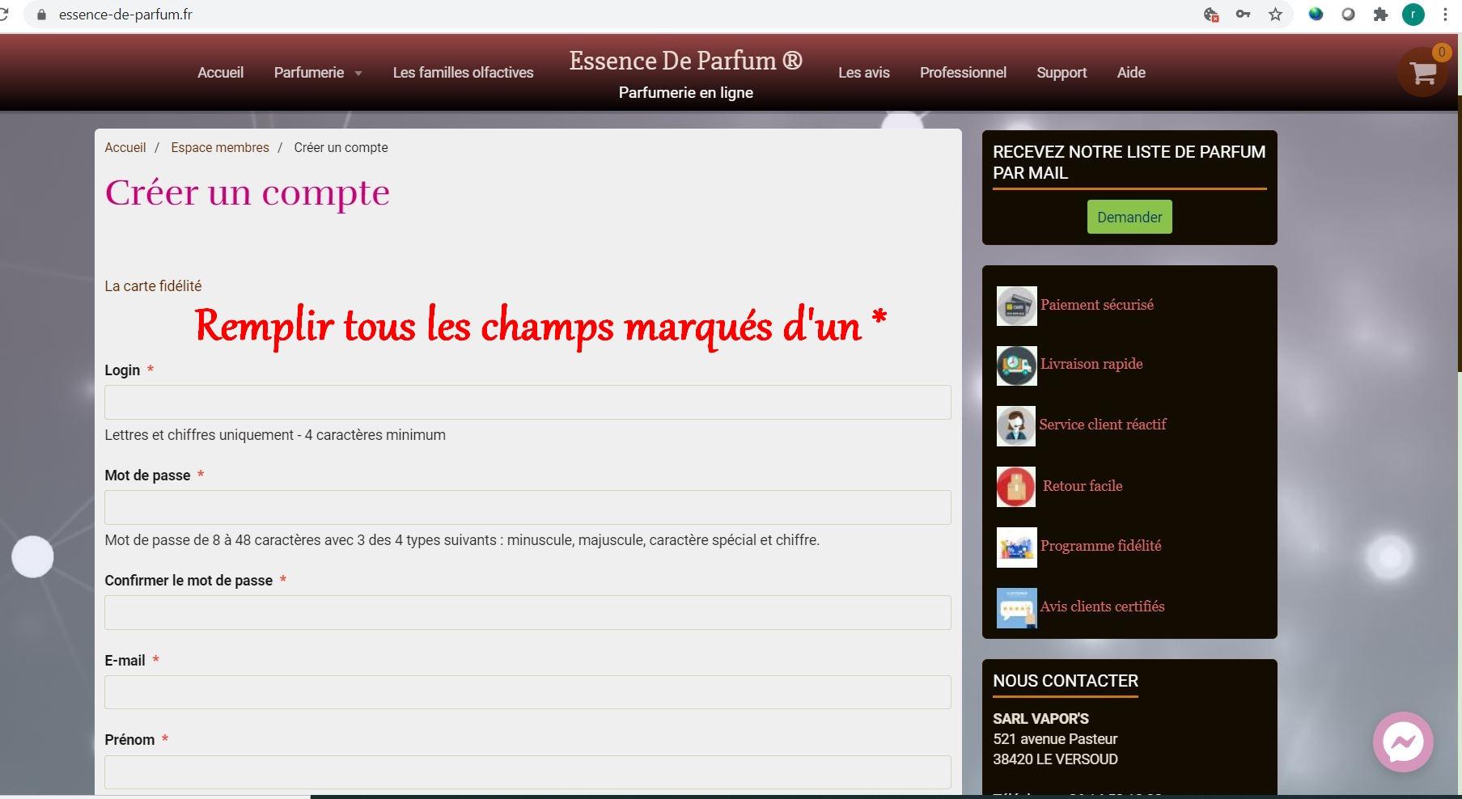1462x799 pixels.
Task: Open the Retour facile link
Action: tap(1083, 486)
